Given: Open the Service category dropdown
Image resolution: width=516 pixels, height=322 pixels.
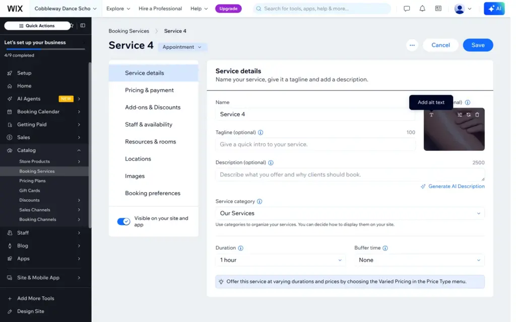Looking at the screenshot, I should [350, 213].
